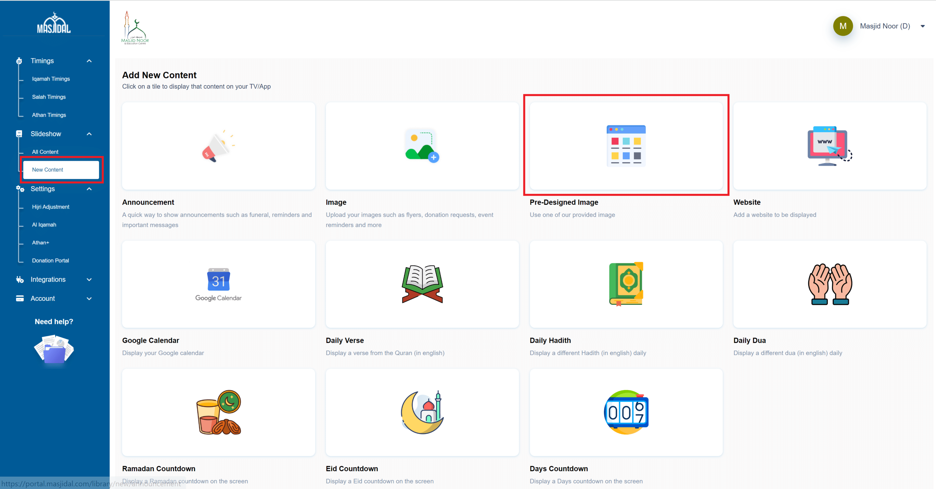936x489 pixels.
Task: Select the Pre-Designed Image tile
Action: click(626, 146)
